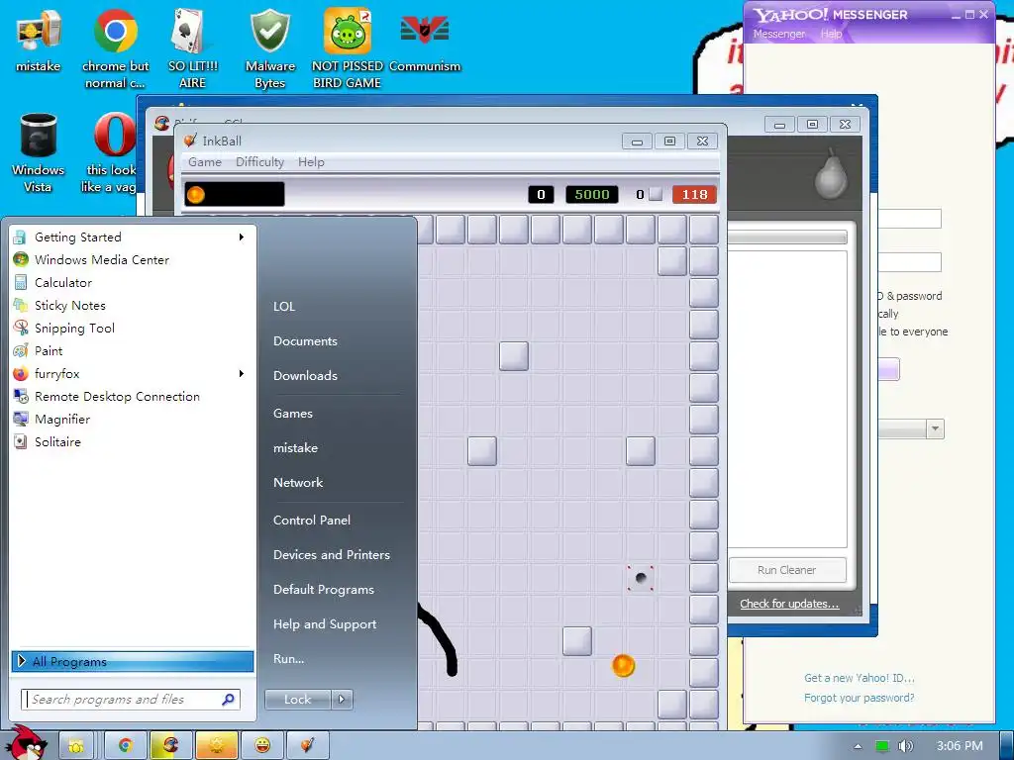Open the InkBall taskbar icon
The width and height of the screenshot is (1014, 760).
pyautogui.click(x=308, y=746)
